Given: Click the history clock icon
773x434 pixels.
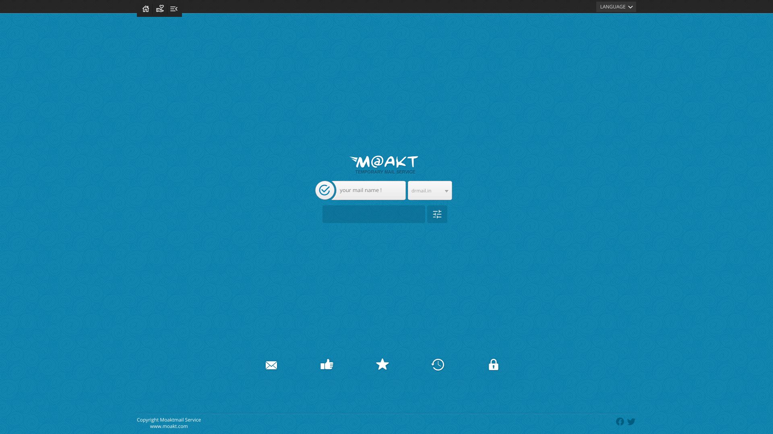Looking at the screenshot, I should (x=438, y=364).
